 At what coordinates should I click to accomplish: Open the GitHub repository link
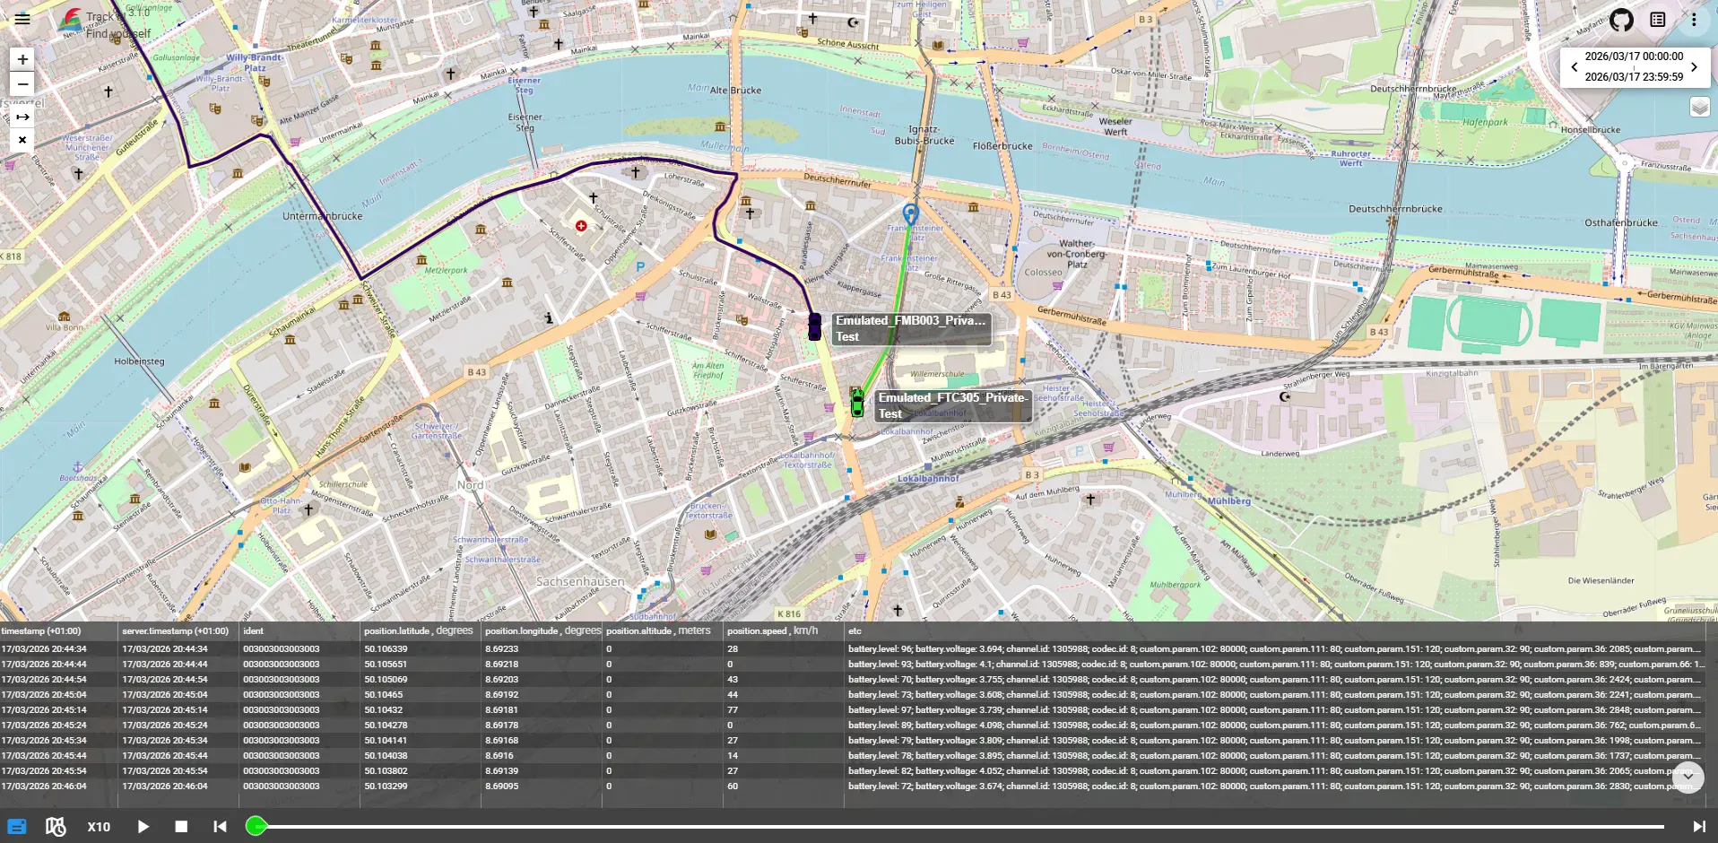pyautogui.click(x=1620, y=20)
